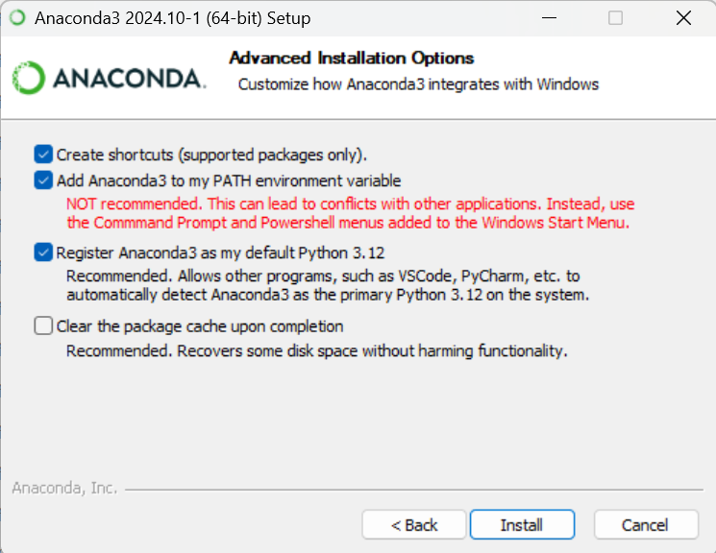This screenshot has width=716, height=553.
Task: Click the red NOT recommended warning text
Action: (x=350, y=213)
